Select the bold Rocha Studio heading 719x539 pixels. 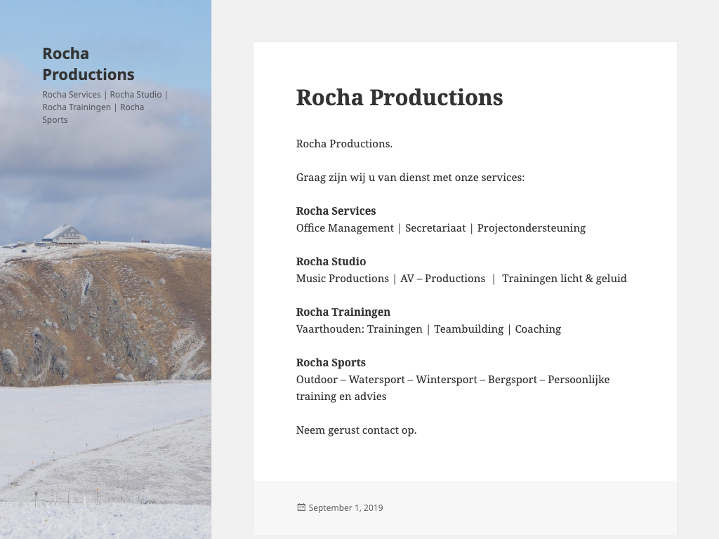(331, 261)
